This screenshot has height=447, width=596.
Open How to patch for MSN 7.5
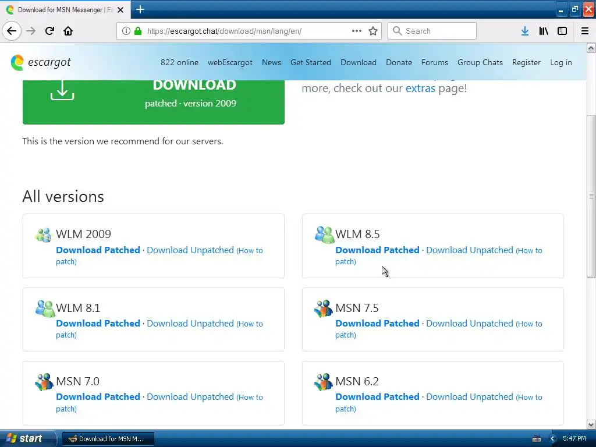tap(528, 324)
